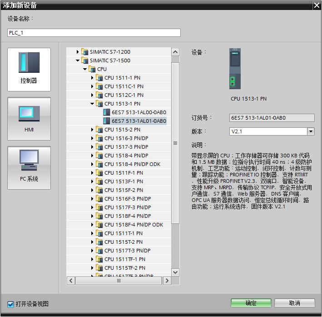Close the 添加新设备 dialog

click(x=317, y=5)
